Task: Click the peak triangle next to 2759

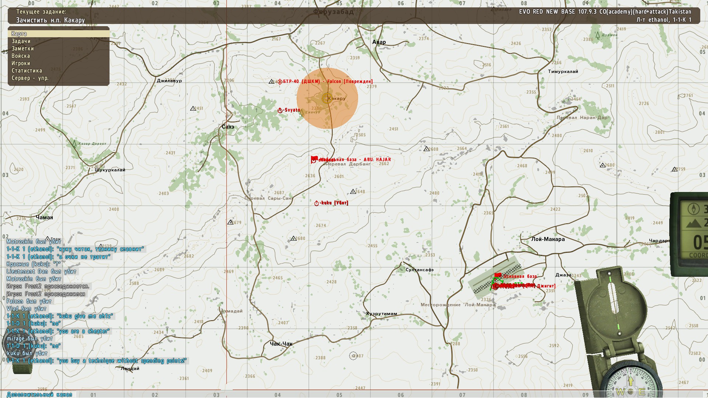Action: [x=674, y=170]
